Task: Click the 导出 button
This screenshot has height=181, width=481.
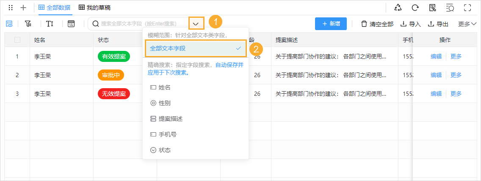Action: (438, 24)
